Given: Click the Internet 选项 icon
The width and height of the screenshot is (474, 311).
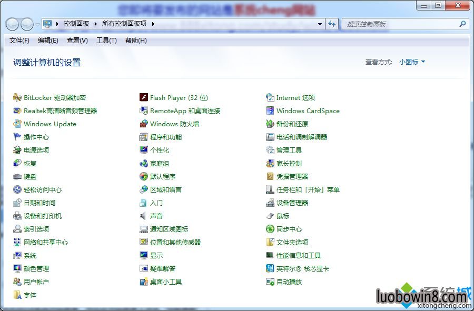Looking at the screenshot, I should pyautogui.click(x=270, y=97).
